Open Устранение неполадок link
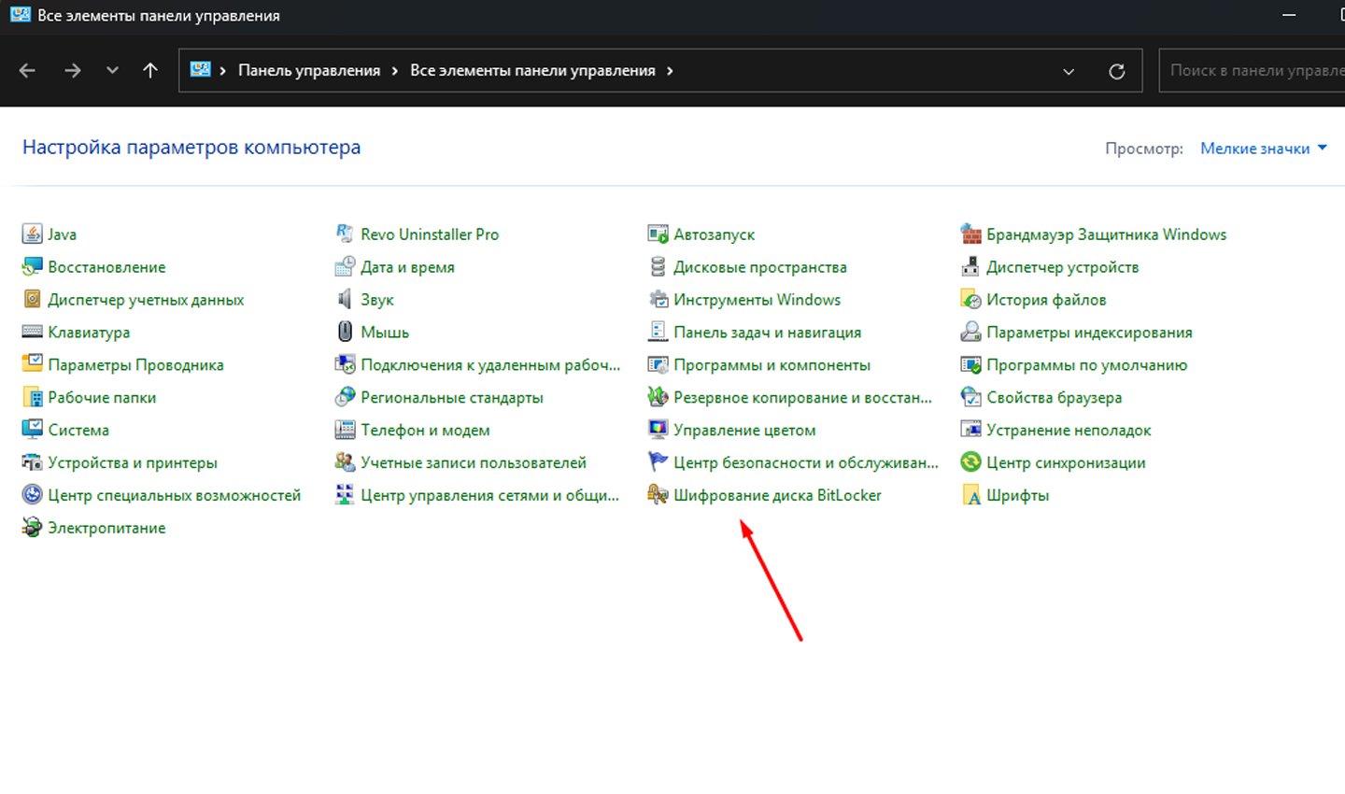 (x=1069, y=430)
